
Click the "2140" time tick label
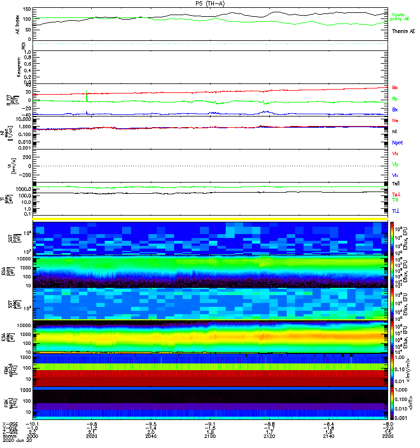pos(329,436)
